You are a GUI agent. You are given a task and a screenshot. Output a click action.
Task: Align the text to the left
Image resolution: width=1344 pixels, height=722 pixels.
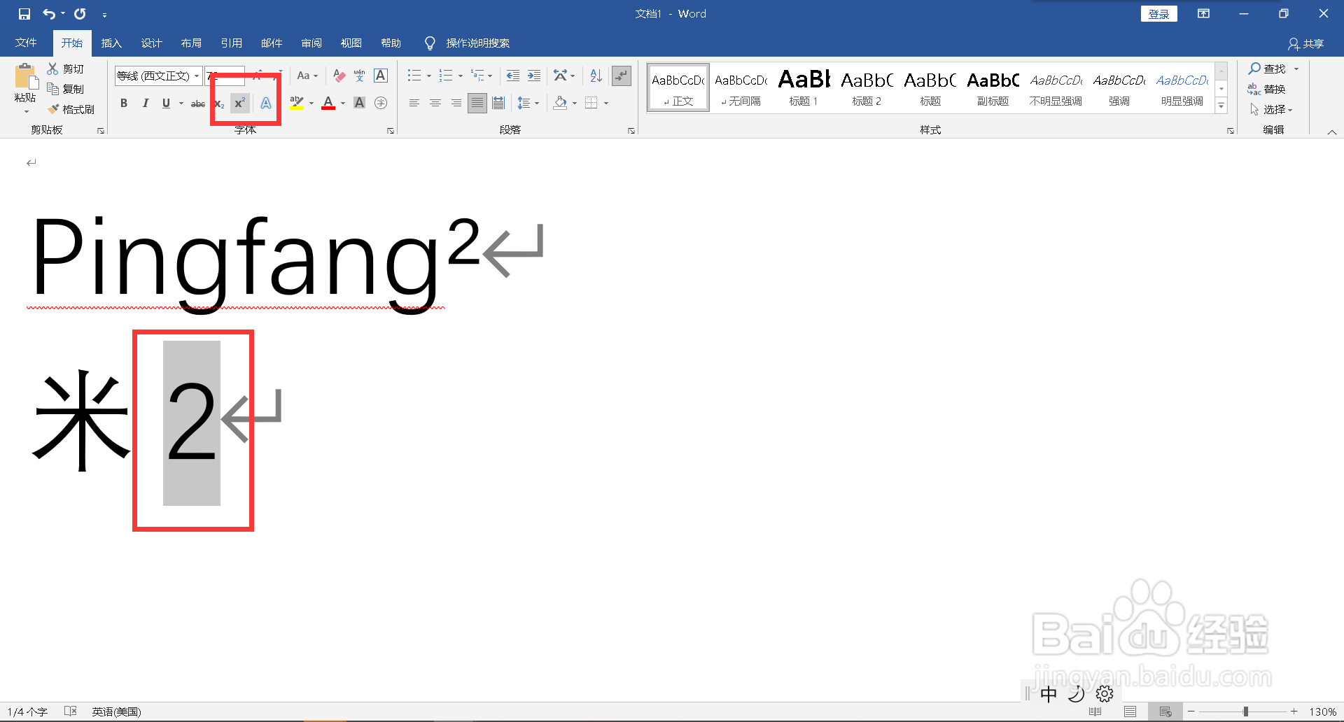[414, 103]
